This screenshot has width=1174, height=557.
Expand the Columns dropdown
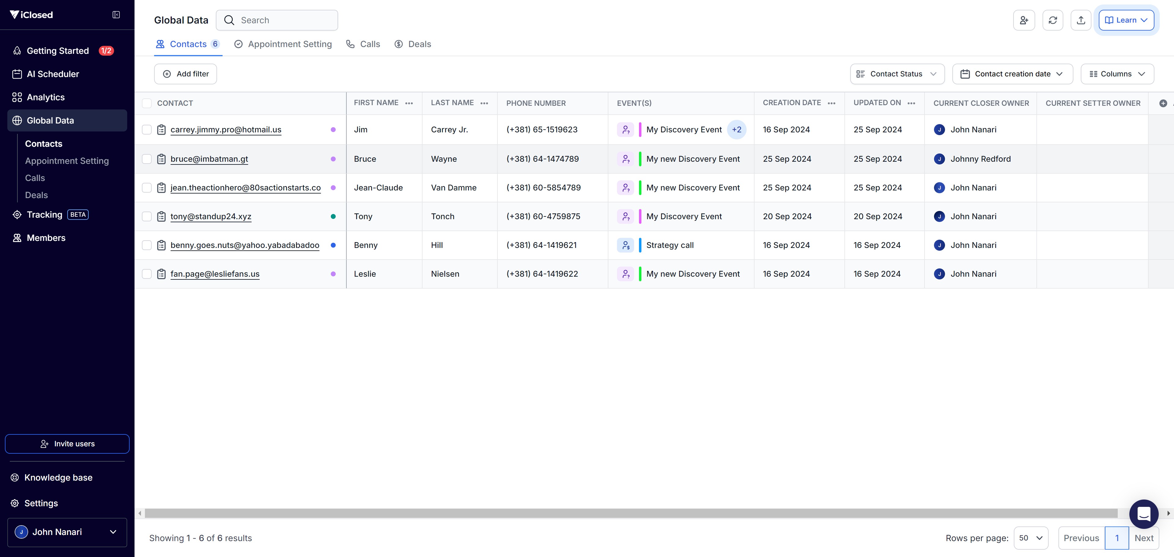click(1117, 74)
